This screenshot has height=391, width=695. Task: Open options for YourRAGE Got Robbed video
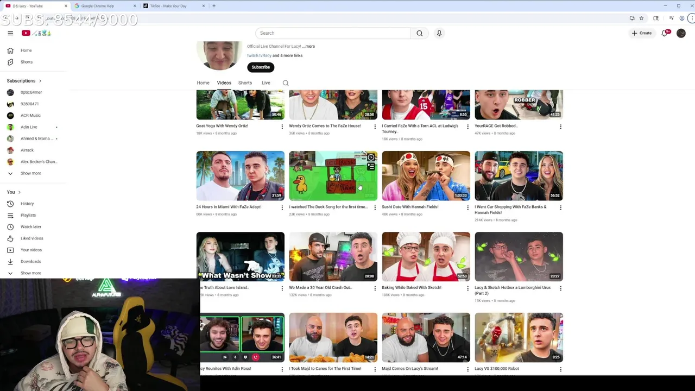click(560, 127)
